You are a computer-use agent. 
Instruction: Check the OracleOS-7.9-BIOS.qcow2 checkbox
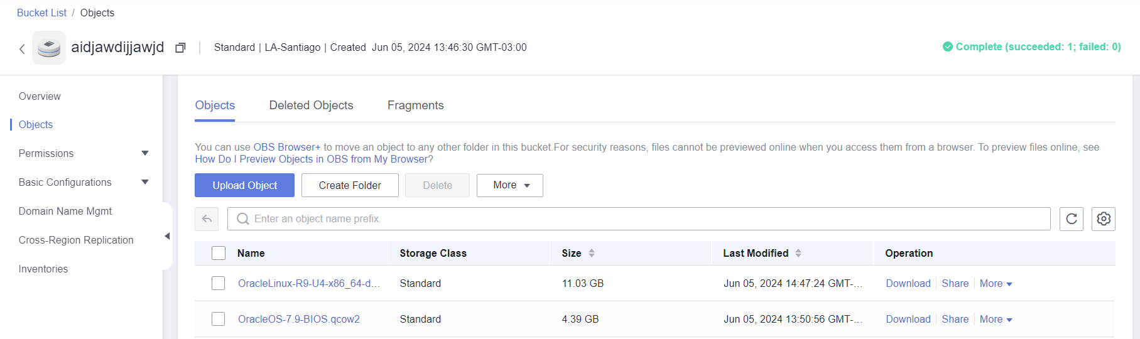coord(219,319)
